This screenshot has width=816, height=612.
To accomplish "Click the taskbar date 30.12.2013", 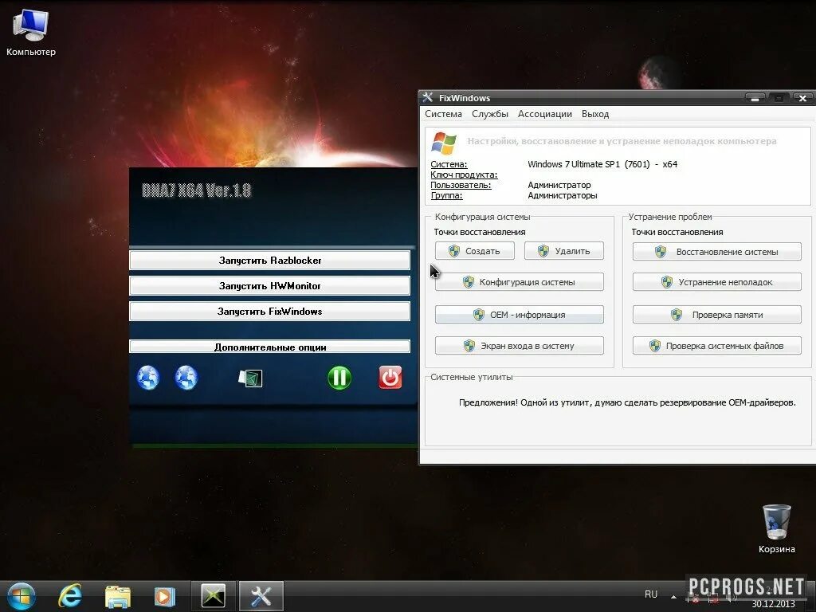I will click(773, 604).
